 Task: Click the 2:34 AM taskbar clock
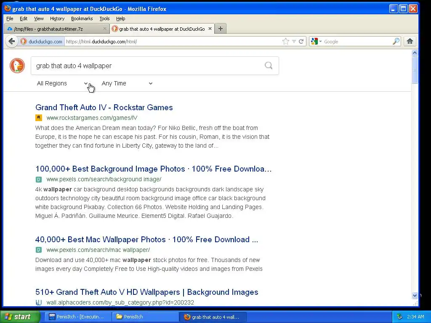[415, 317]
